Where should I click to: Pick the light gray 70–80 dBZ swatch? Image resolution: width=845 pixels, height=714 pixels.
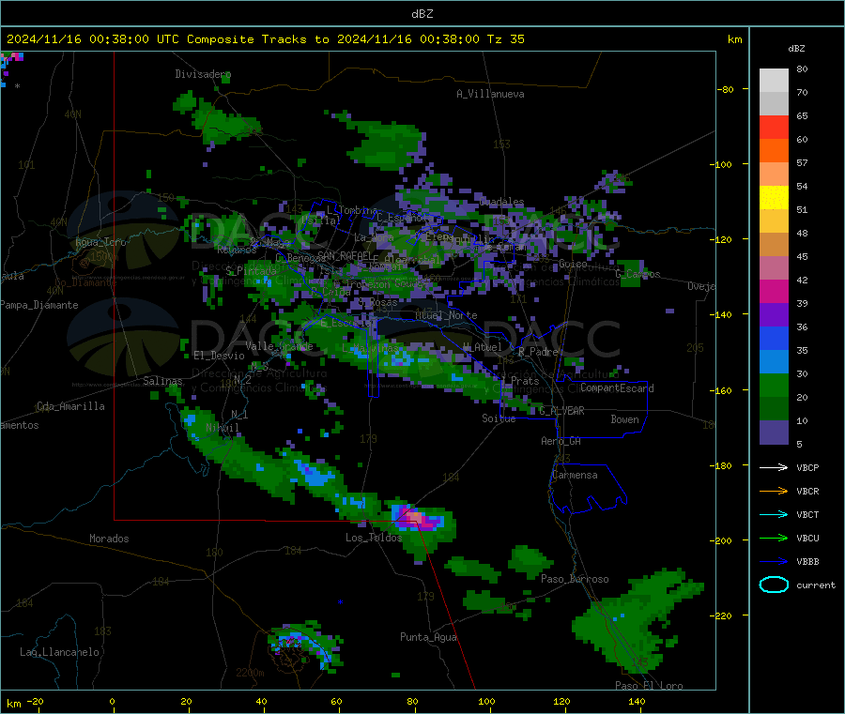click(774, 81)
